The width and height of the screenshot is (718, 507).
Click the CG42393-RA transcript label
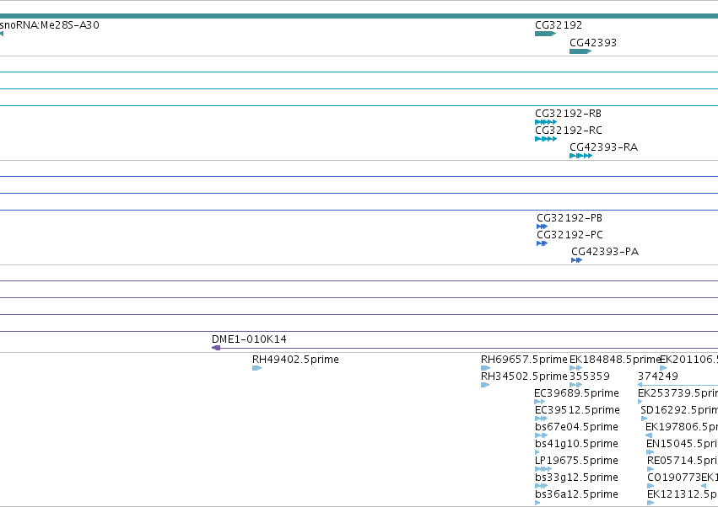tap(603, 147)
